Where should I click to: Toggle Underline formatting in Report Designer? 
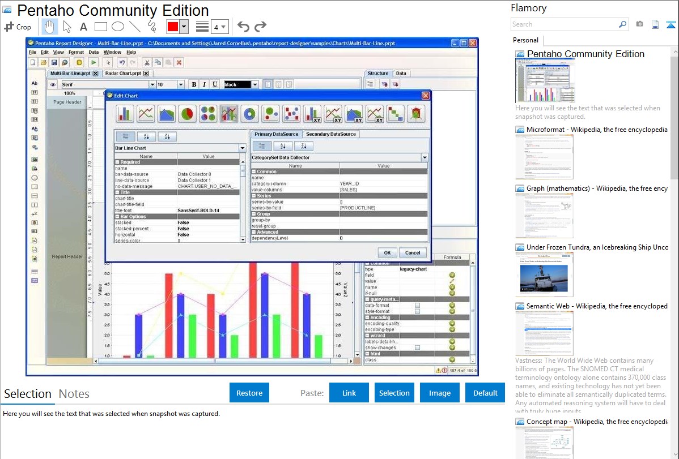[x=215, y=84]
